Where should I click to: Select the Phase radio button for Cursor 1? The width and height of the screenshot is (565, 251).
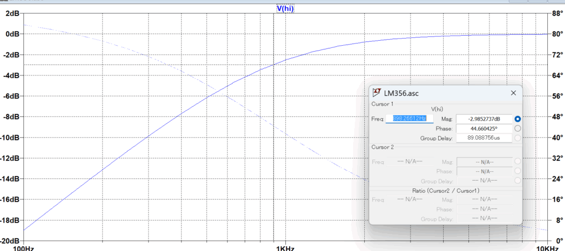(x=518, y=128)
